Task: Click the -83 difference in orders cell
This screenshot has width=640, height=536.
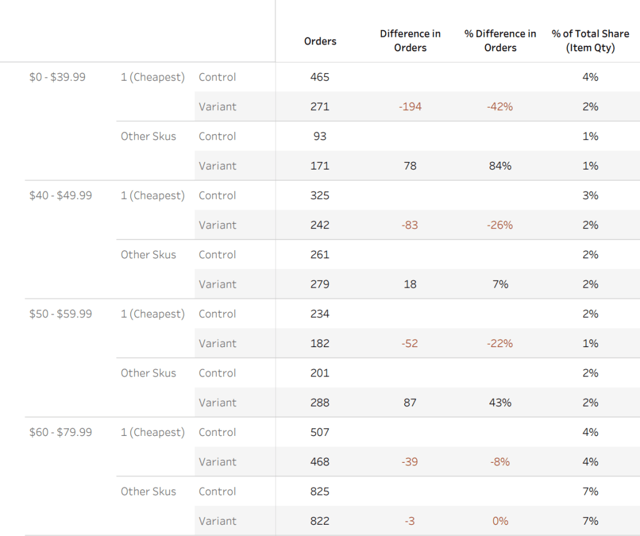Action: click(x=410, y=225)
